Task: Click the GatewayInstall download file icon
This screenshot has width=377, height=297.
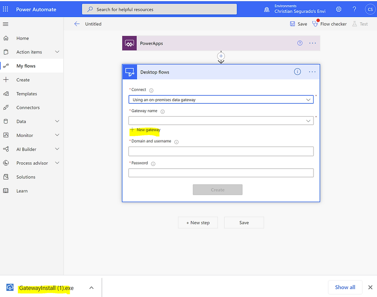Action: tap(10, 287)
